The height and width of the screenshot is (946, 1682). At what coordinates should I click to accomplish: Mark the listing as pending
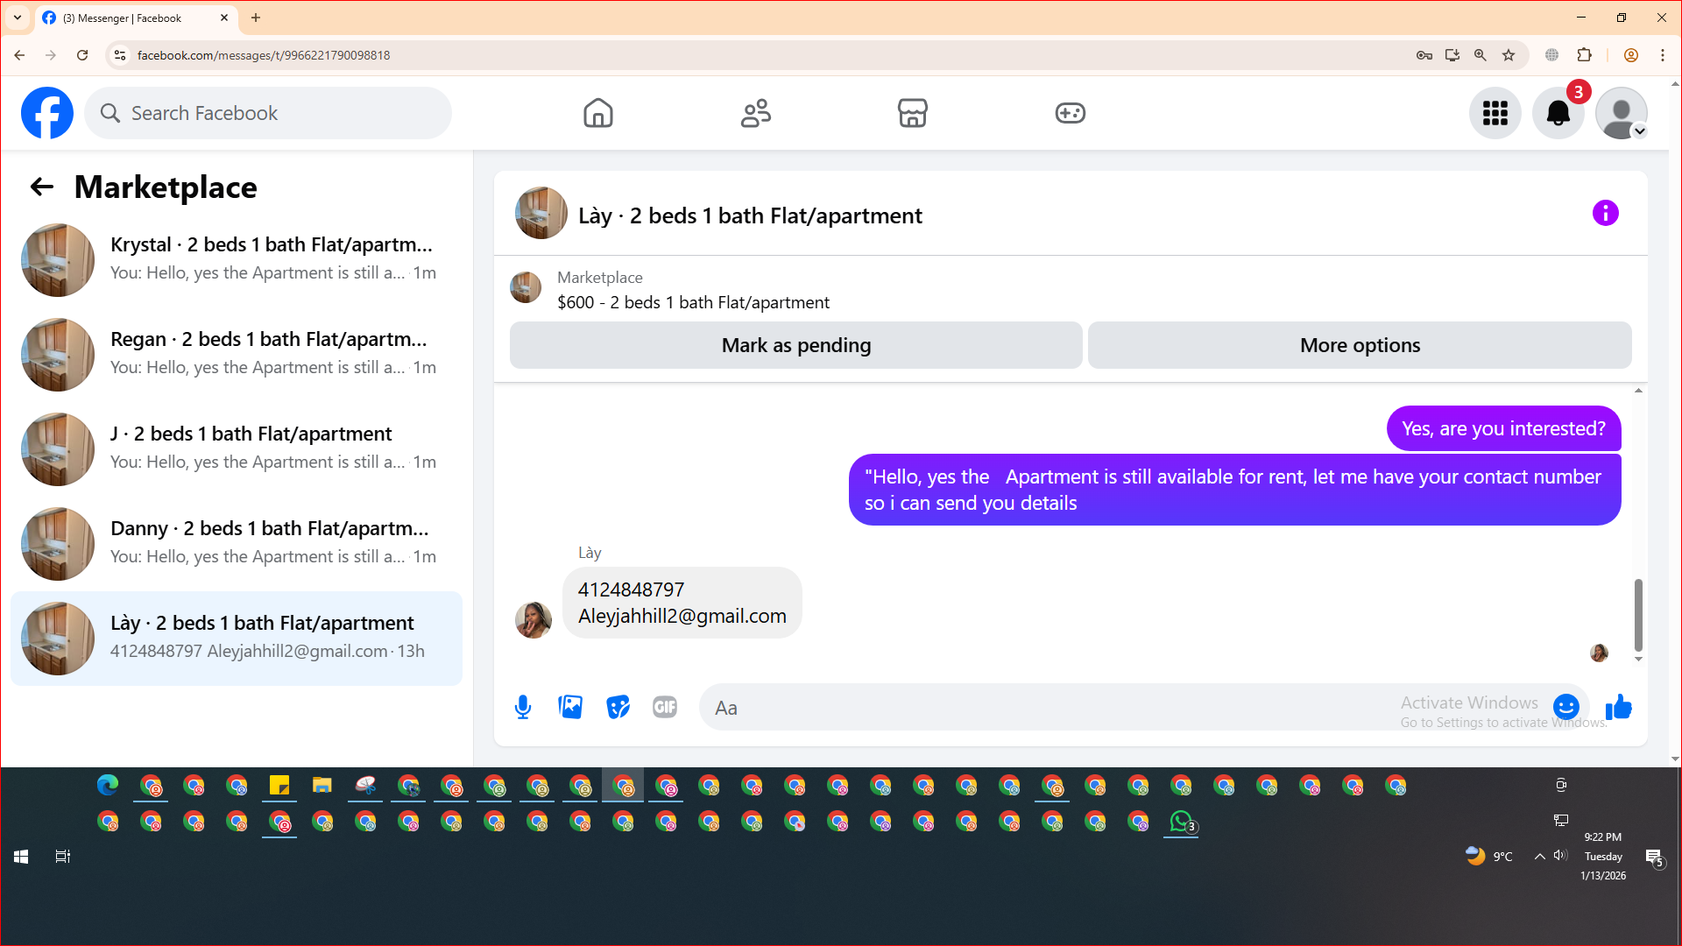pyautogui.click(x=795, y=345)
